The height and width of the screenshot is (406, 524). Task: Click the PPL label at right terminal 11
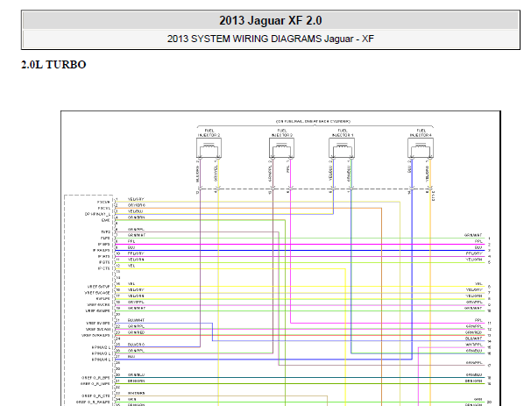[478, 320]
